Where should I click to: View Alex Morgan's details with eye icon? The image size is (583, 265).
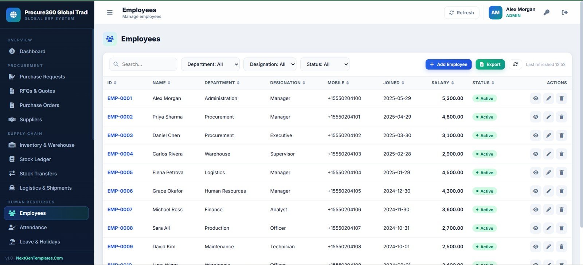pyautogui.click(x=536, y=98)
